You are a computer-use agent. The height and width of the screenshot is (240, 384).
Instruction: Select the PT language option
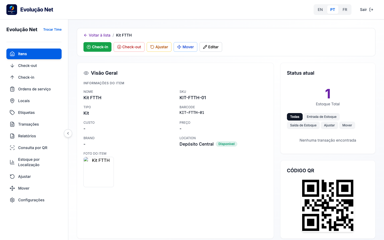[x=333, y=10]
